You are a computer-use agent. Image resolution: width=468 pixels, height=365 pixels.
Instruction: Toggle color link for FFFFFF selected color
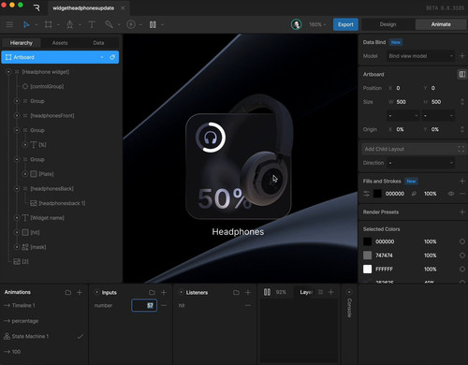click(x=462, y=269)
